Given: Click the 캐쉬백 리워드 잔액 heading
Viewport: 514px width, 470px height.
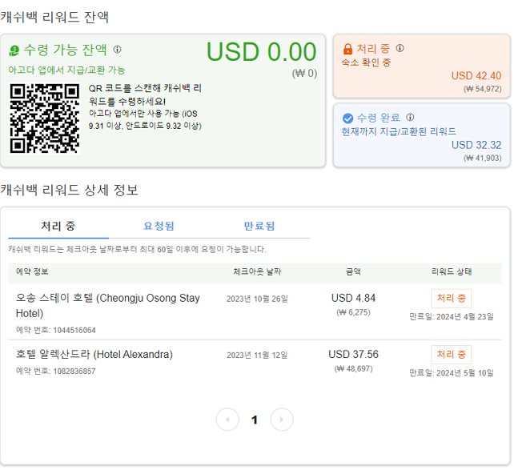Looking at the screenshot, I should pos(54,17).
